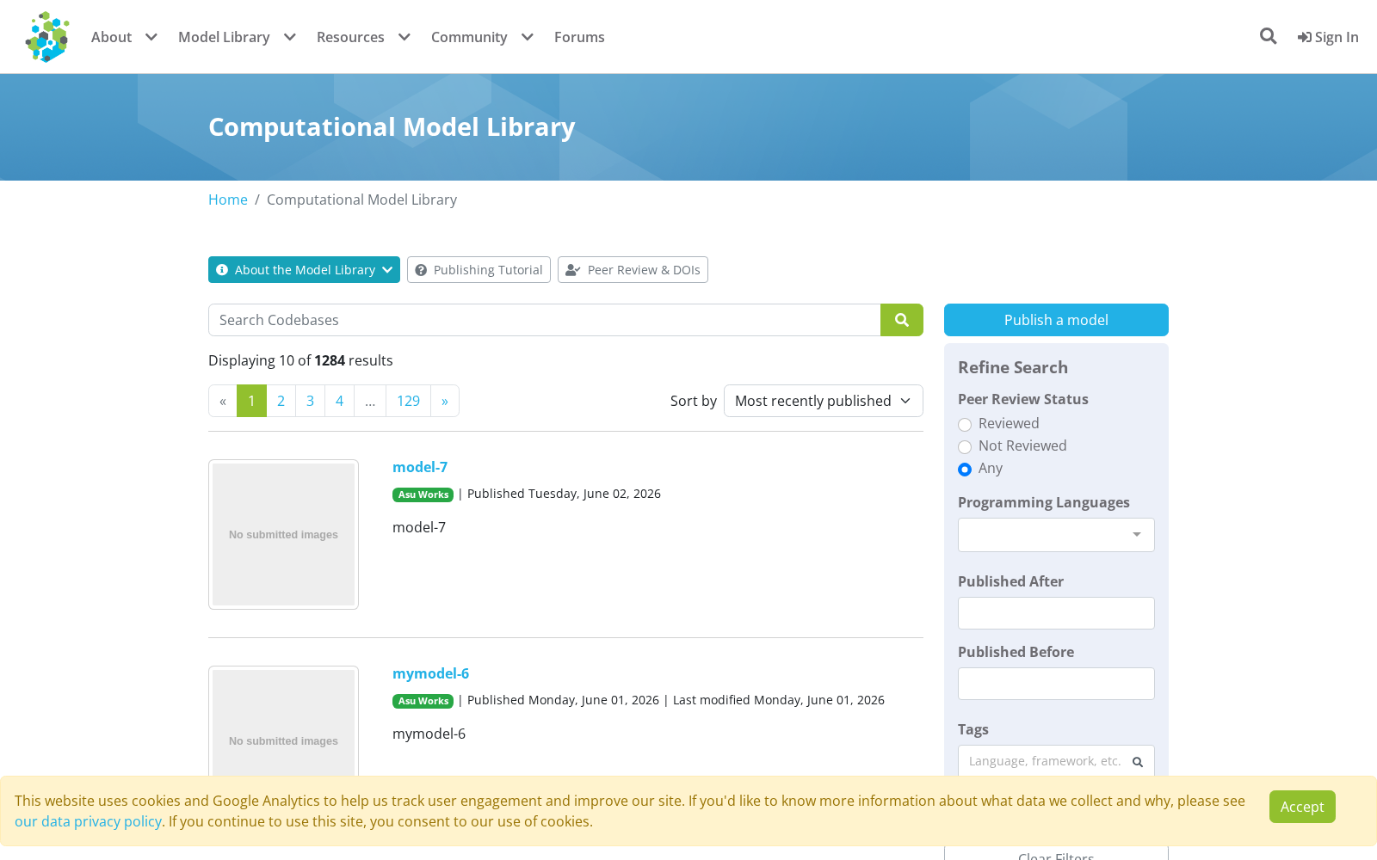This screenshot has height=860, width=1377.
Task: Go to previous page arrow in pagination
Action: [x=223, y=401]
